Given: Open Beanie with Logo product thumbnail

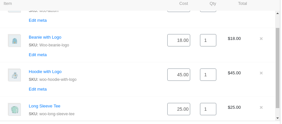Looking at the screenshot, I should 14,41.
